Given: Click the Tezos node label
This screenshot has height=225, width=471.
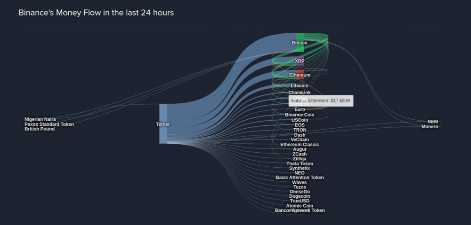Looking at the screenshot, I should tap(300, 187).
